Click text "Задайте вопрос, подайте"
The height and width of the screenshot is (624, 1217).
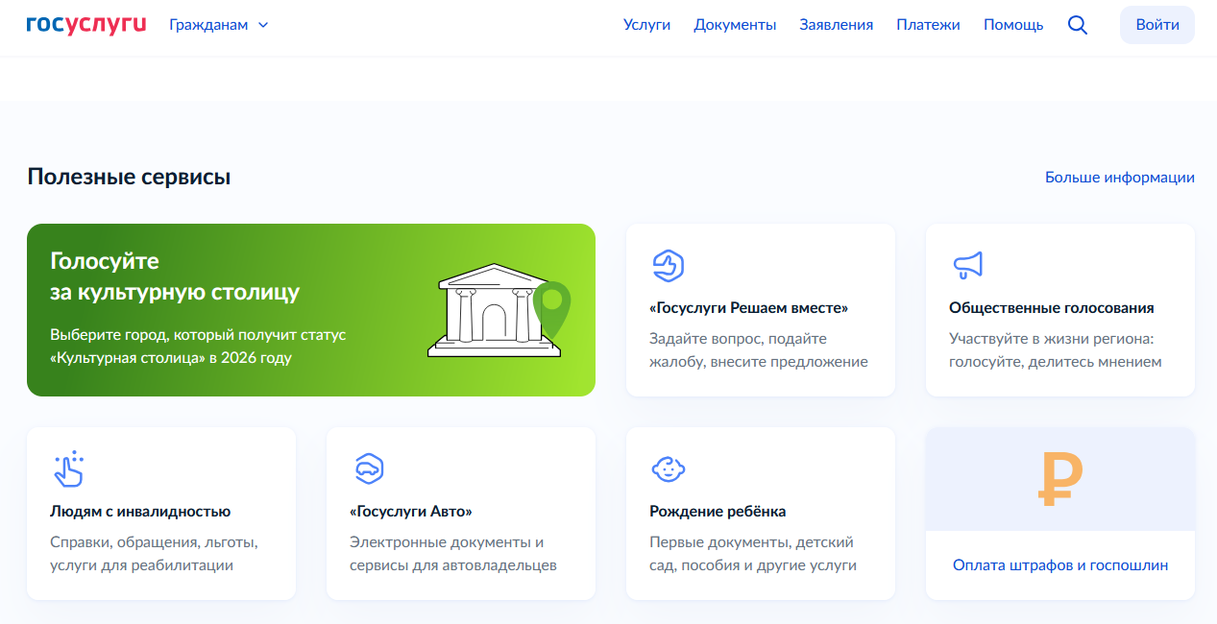738,339
